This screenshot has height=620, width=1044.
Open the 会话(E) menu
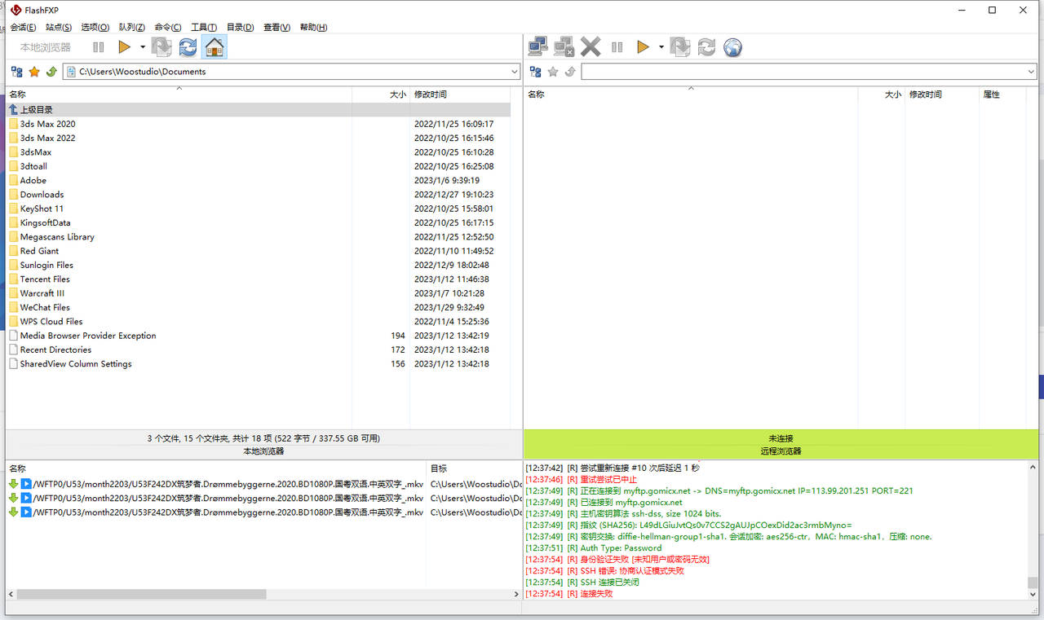pyautogui.click(x=23, y=27)
